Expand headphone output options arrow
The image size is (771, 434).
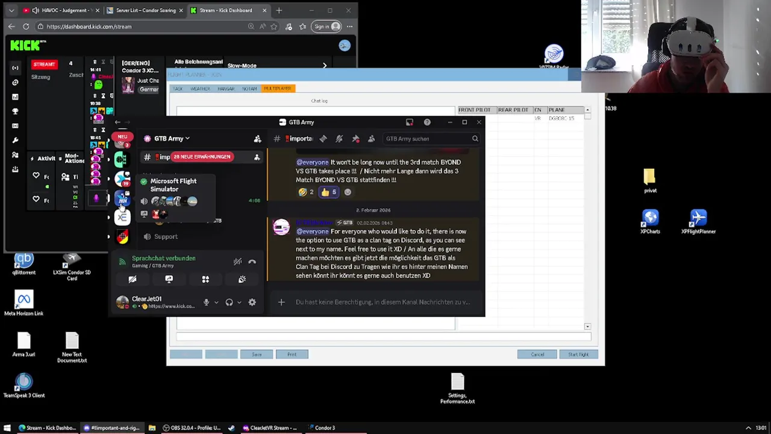pos(239,303)
